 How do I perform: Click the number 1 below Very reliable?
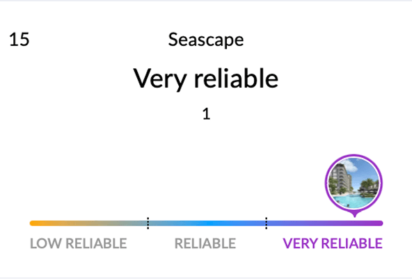point(206,114)
